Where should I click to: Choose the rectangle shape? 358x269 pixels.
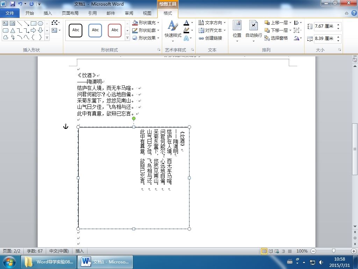coord(33,23)
